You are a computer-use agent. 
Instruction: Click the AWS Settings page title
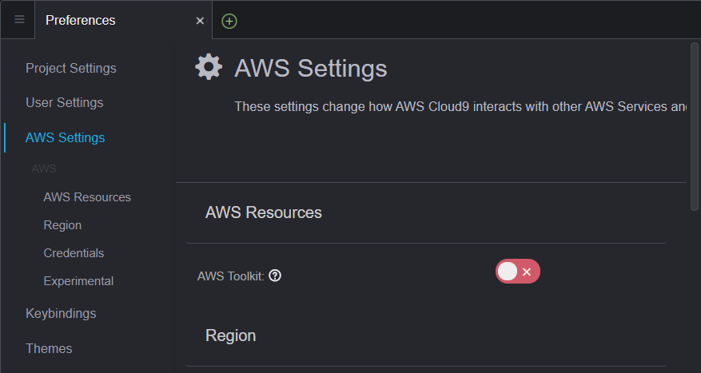(x=311, y=69)
